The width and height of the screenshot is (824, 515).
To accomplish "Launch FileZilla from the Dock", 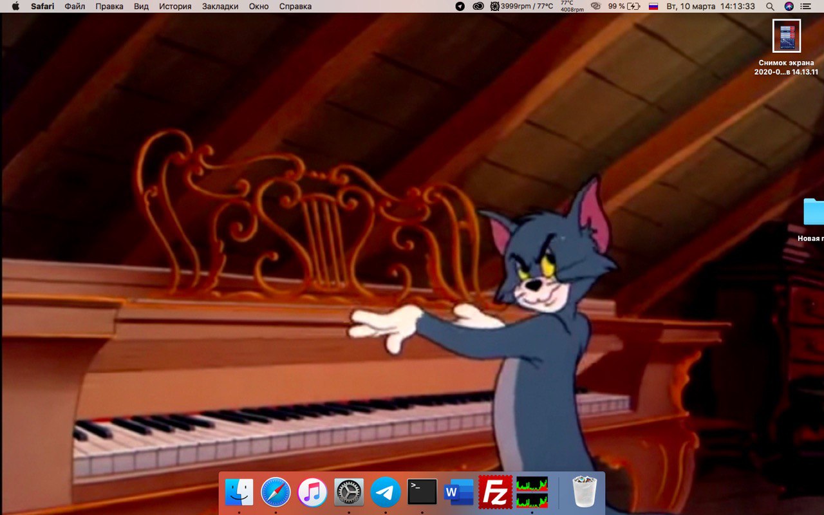I will click(496, 492).
